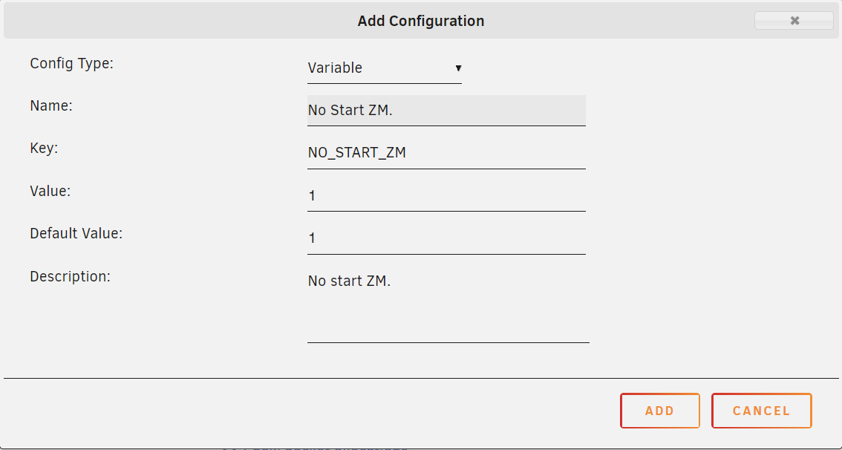842x450 pixels.
Task: Click the Config Type: label
Action: [x=72, y=63]
